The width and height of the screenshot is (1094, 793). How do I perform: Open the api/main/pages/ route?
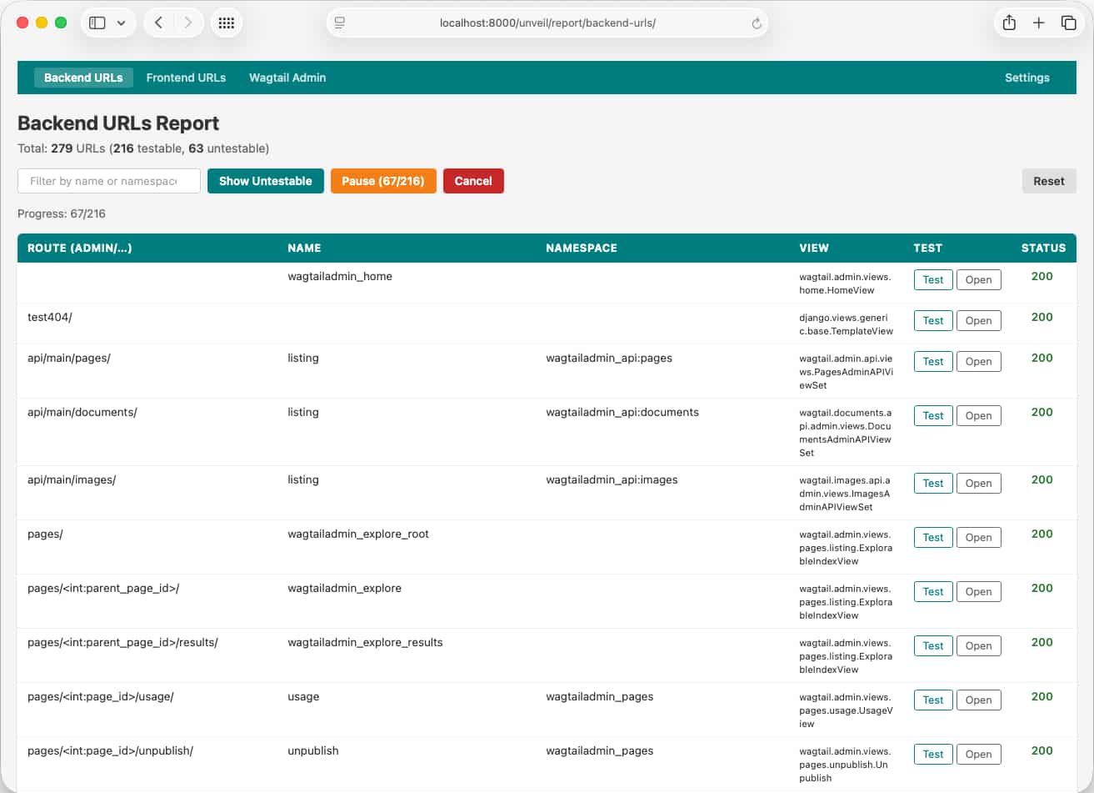[978, 362]
